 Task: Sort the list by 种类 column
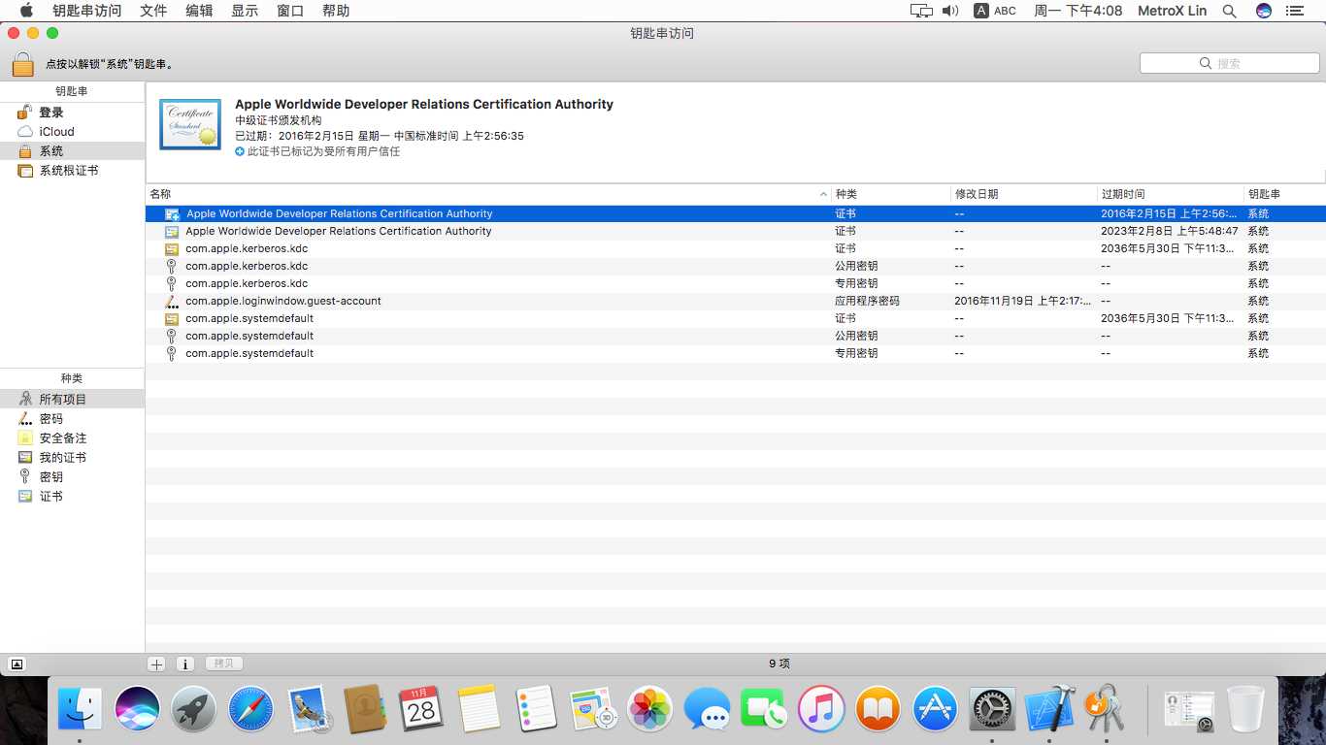point(891,194)
